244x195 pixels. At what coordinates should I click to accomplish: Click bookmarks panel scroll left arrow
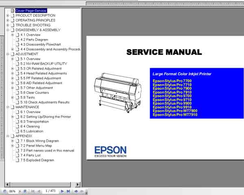(7, 184)
